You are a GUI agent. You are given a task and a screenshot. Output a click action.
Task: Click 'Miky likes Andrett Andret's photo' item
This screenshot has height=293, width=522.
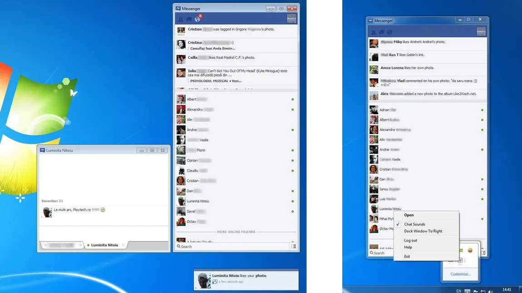click(x=428, y=43)
